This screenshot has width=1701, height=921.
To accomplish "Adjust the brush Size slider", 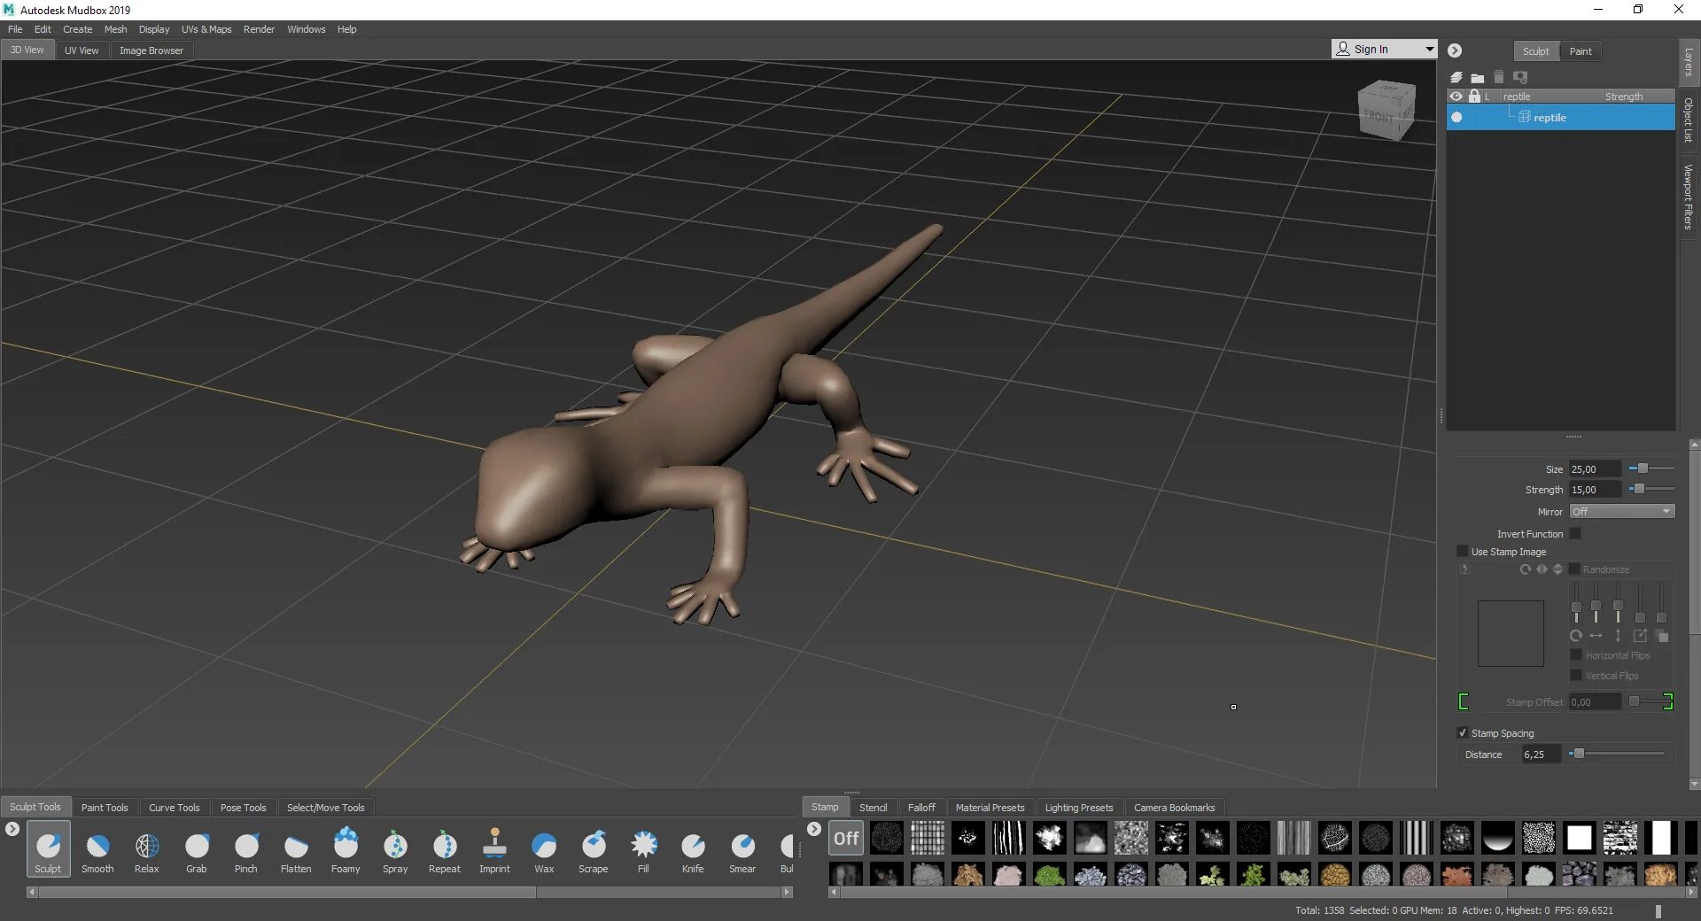I will coord(1651,468).
